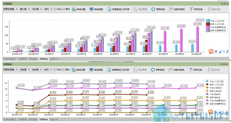Click 计划-机械费用(元) swatch in bar chart legend
This screenshot has height=123, width=231.
(x=208, y=27)
